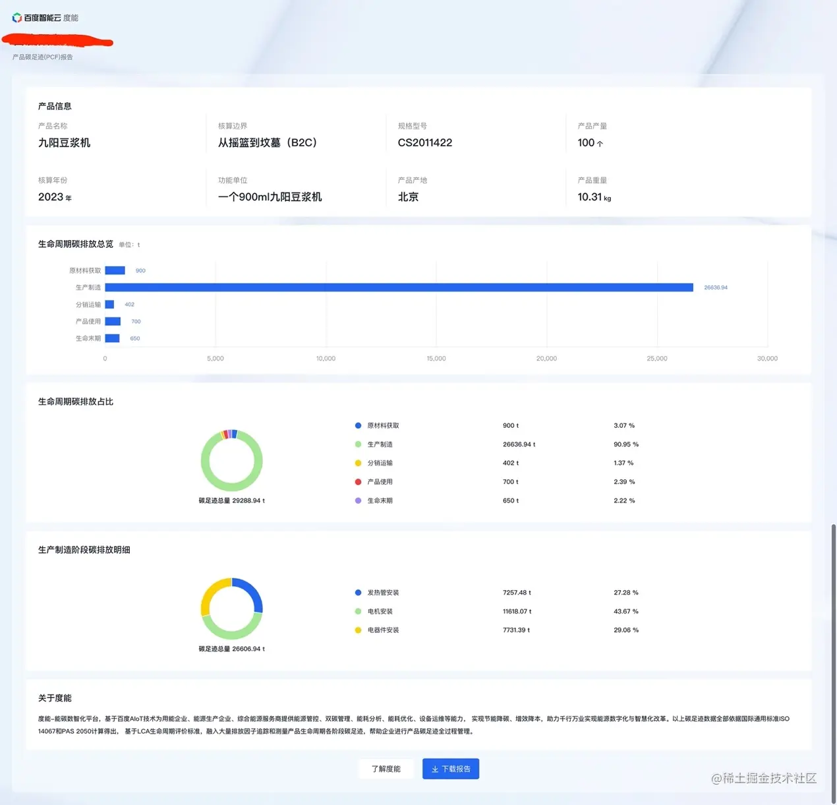Image resolution: width=837 pixels, height=805 pixels.
Task: Toggle the 产品使用 red legend dot
Action: click(358, 482)
